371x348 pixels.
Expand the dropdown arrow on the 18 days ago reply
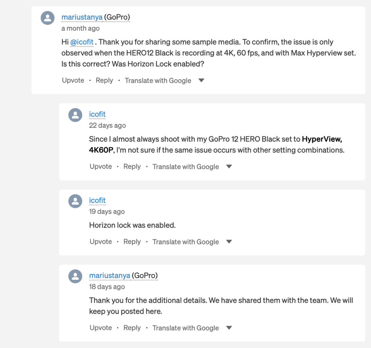pyautogui.click(x=229, y=328)
